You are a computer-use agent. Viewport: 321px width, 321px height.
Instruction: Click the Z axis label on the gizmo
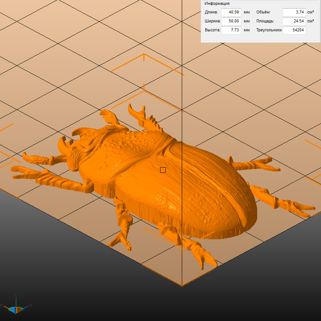pos(15,296)
